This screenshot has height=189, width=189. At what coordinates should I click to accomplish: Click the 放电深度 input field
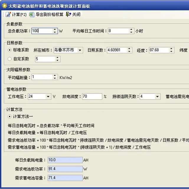coord(92,97)
